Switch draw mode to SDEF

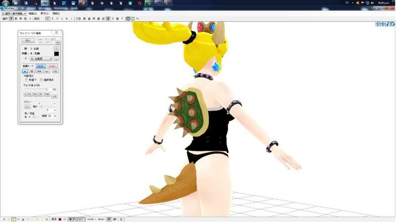pos(52,66)
